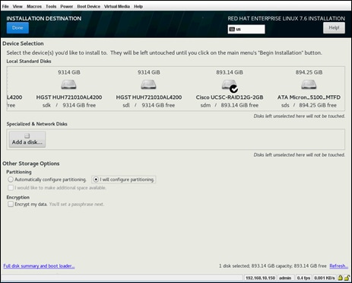Deselect the Cisco UCSC-RAID12G-2GB sdm disk icon
The width and height of the screenshot is (352, 283).
pos(230,85)
